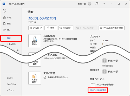Open the 文書の保護 dropdown button
The image size is (130, 96).
[35, 41]
